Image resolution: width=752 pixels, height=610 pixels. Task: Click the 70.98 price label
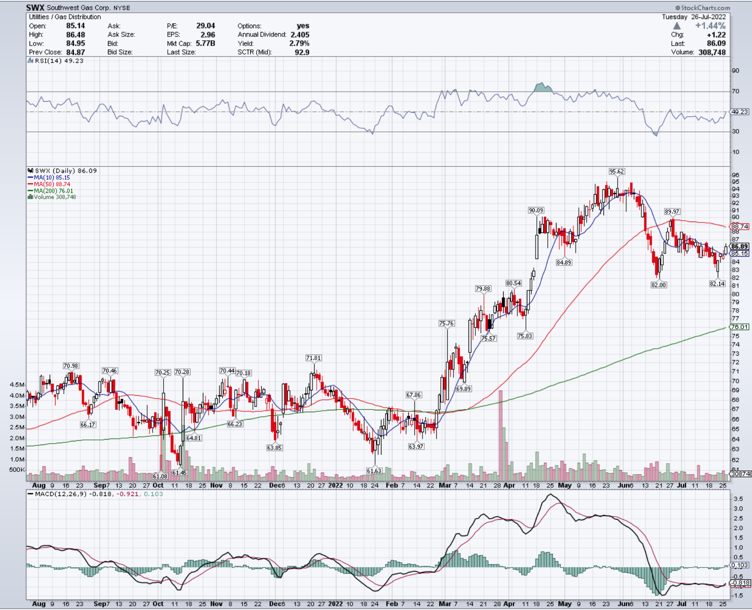(x=71, y=366)
